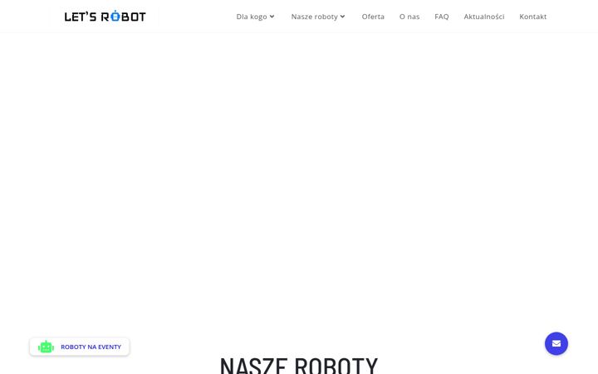Viewport: 598px width, 374px height.
Task: Open the FAQ page
Action: 442,17
